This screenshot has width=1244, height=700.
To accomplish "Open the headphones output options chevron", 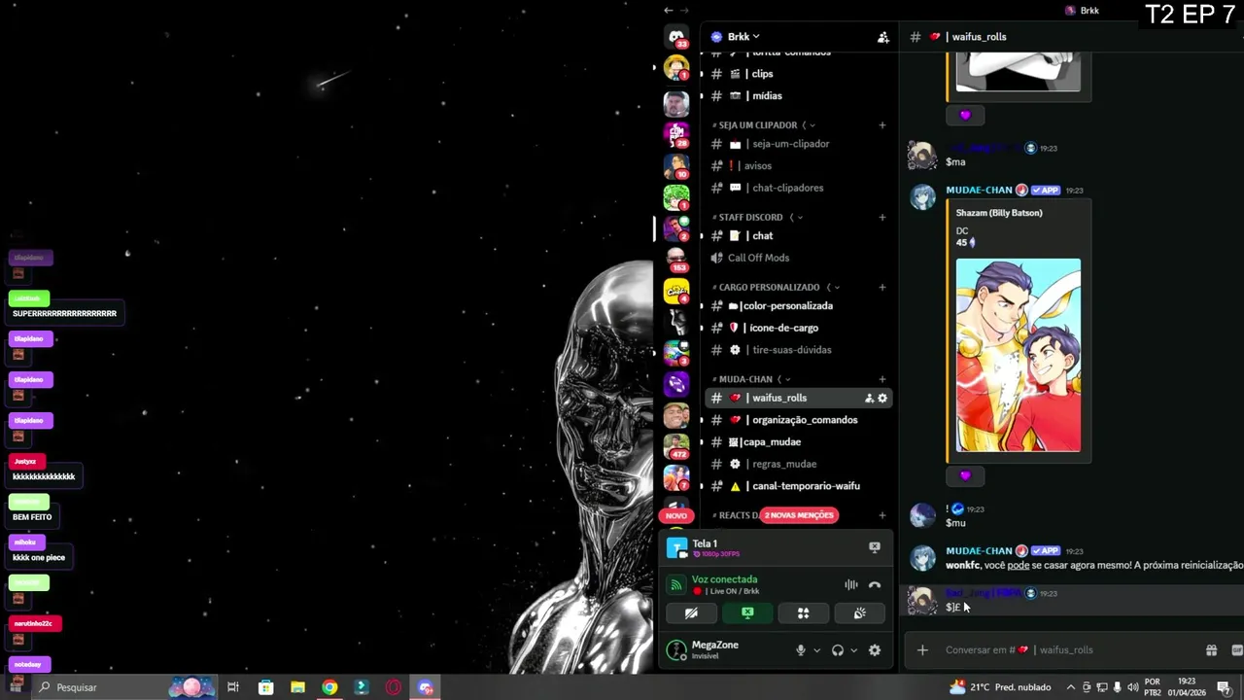I will click(x=853, y=650).
